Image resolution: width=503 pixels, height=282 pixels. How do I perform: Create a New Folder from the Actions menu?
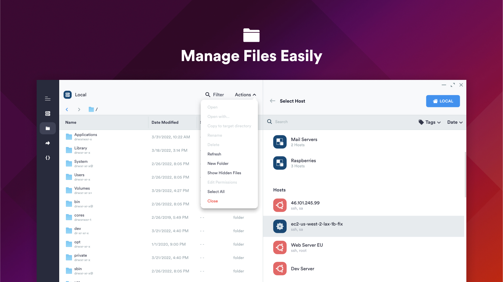coord(218,163)
